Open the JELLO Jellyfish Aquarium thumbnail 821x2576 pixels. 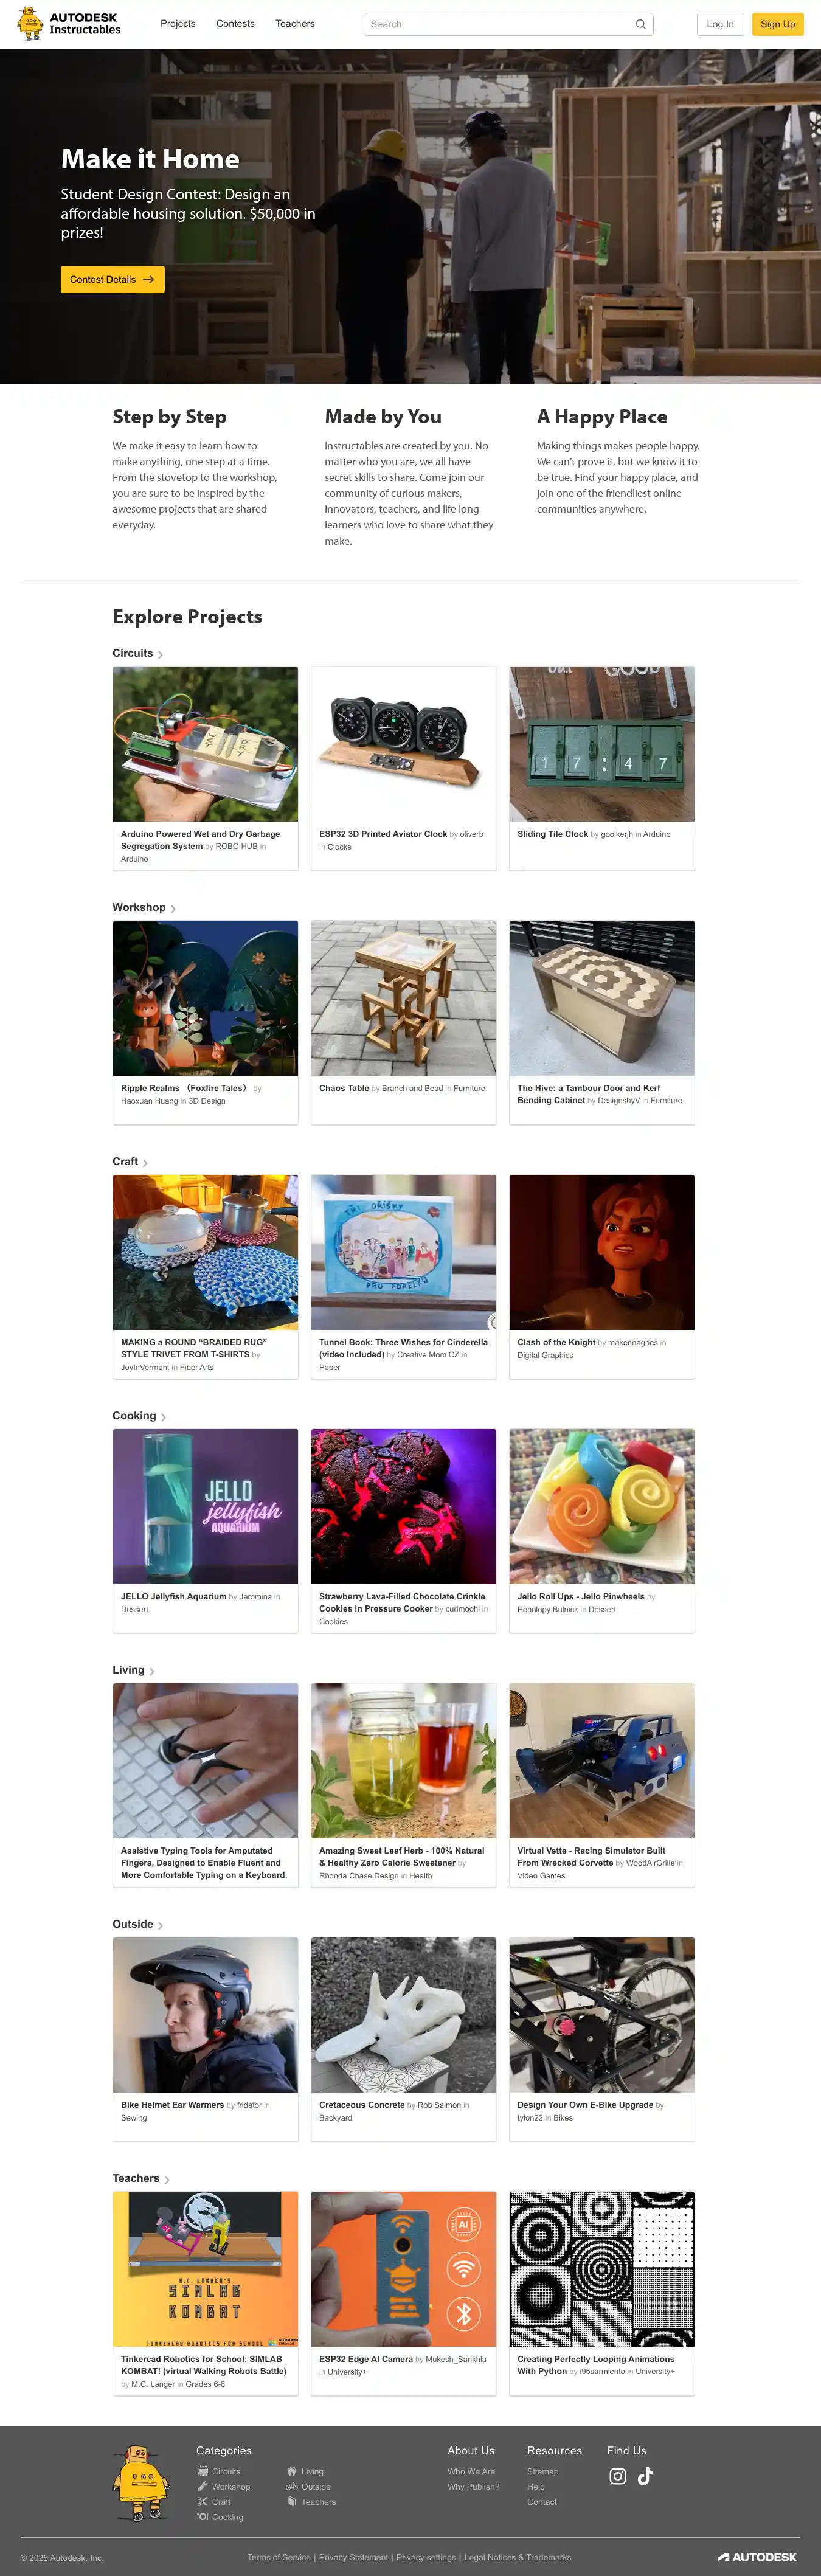click(x=205, y=1506)
